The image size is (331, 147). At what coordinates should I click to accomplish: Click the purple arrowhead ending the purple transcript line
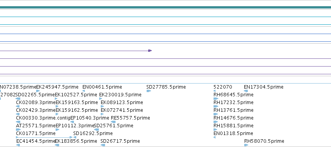point(150,51)
